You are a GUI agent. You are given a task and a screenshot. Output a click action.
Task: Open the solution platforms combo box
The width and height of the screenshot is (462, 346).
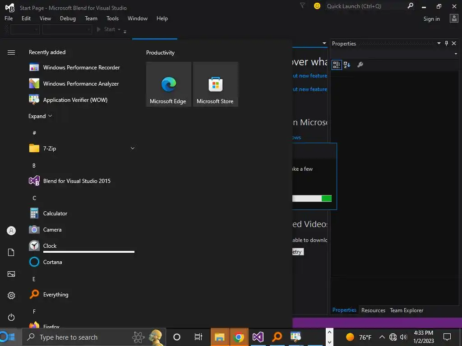(67, 29)
